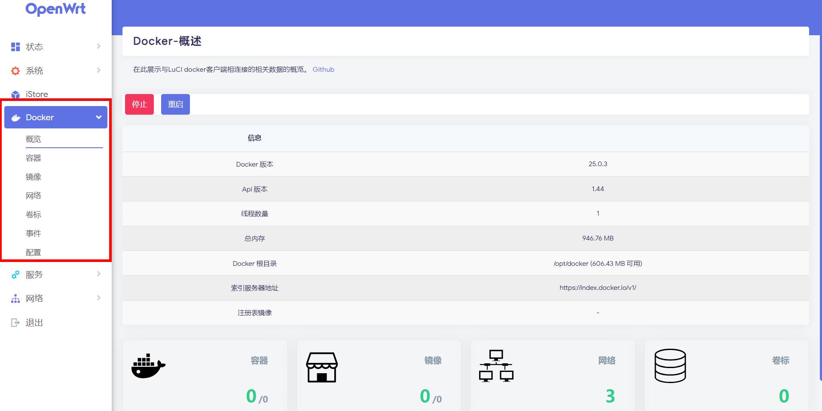Screen dimensions: 822x411
Task: Click the 服务 services icon
Action: (x=15, y=275)
